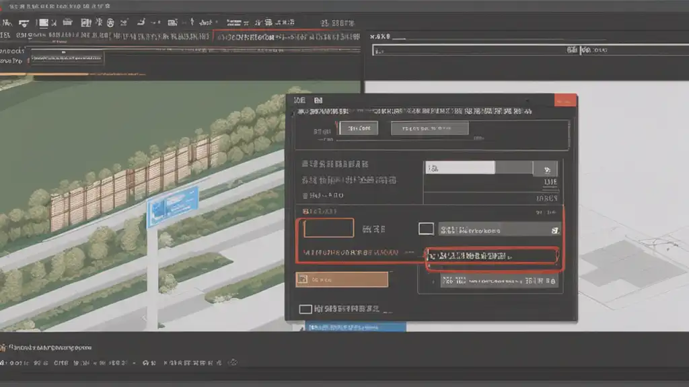
Task: Toggle the square checkbox beside the gray dropdown
Action: tap(426, 228)
